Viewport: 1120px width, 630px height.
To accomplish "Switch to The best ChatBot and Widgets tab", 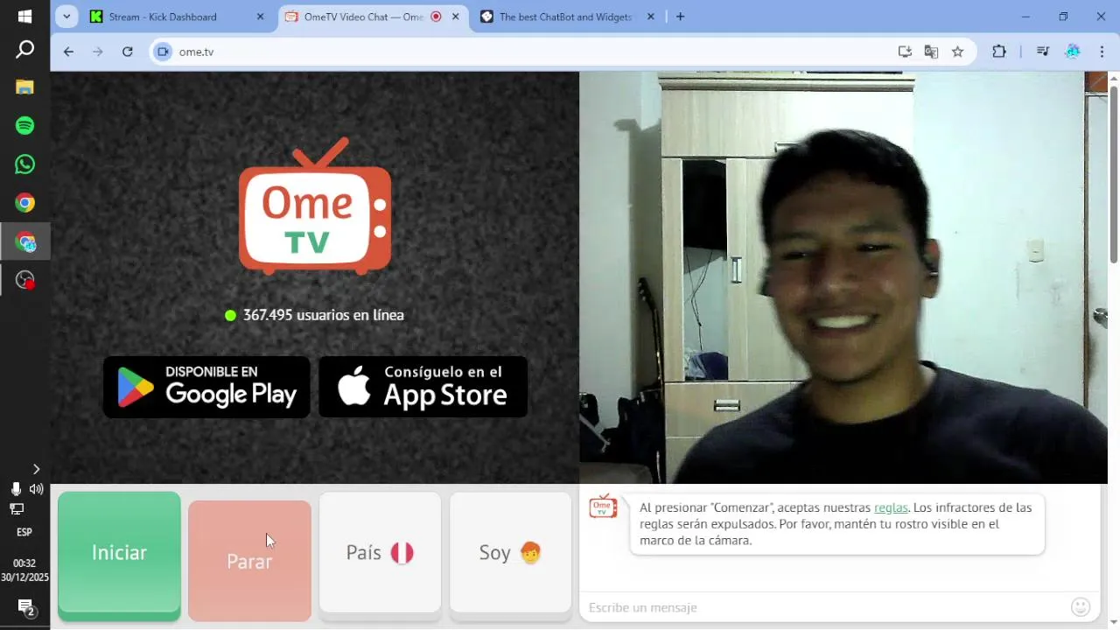I will click(x=567, y=17).
